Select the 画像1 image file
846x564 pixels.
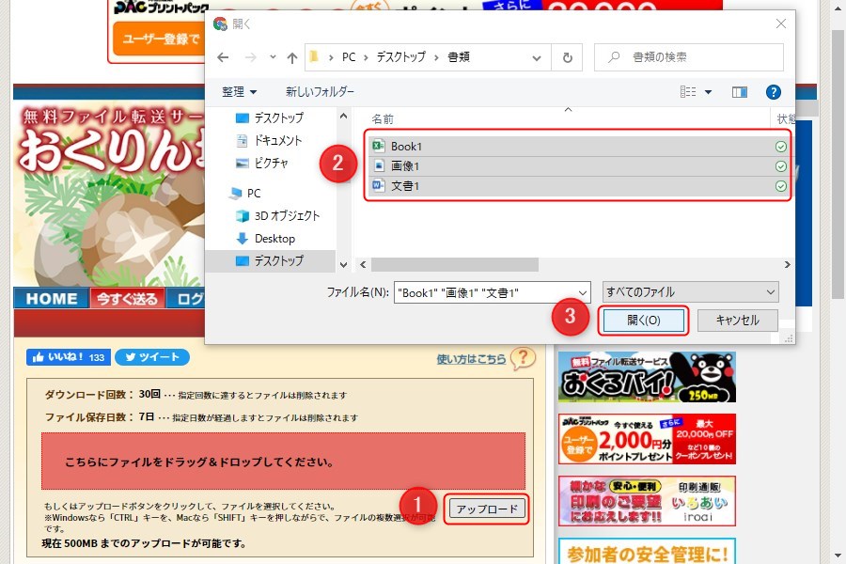pyautogui.click(x=405, y=166)
